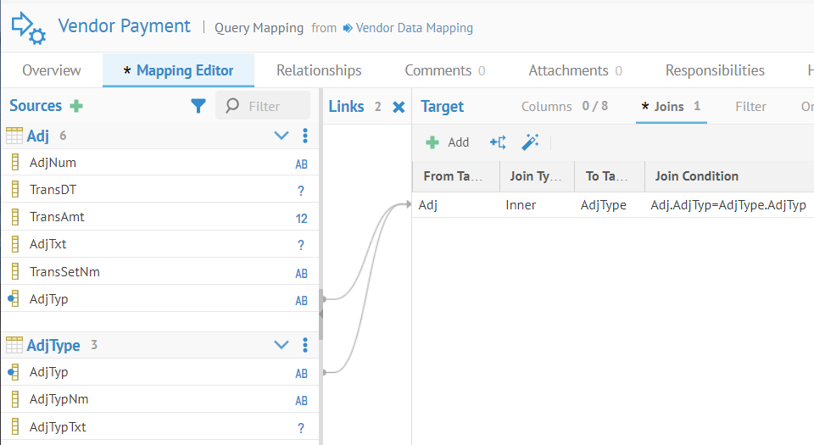The width and height of the screenshot is (814, 445).
Task: Close the Links panel with X
Action: [399, 107]
